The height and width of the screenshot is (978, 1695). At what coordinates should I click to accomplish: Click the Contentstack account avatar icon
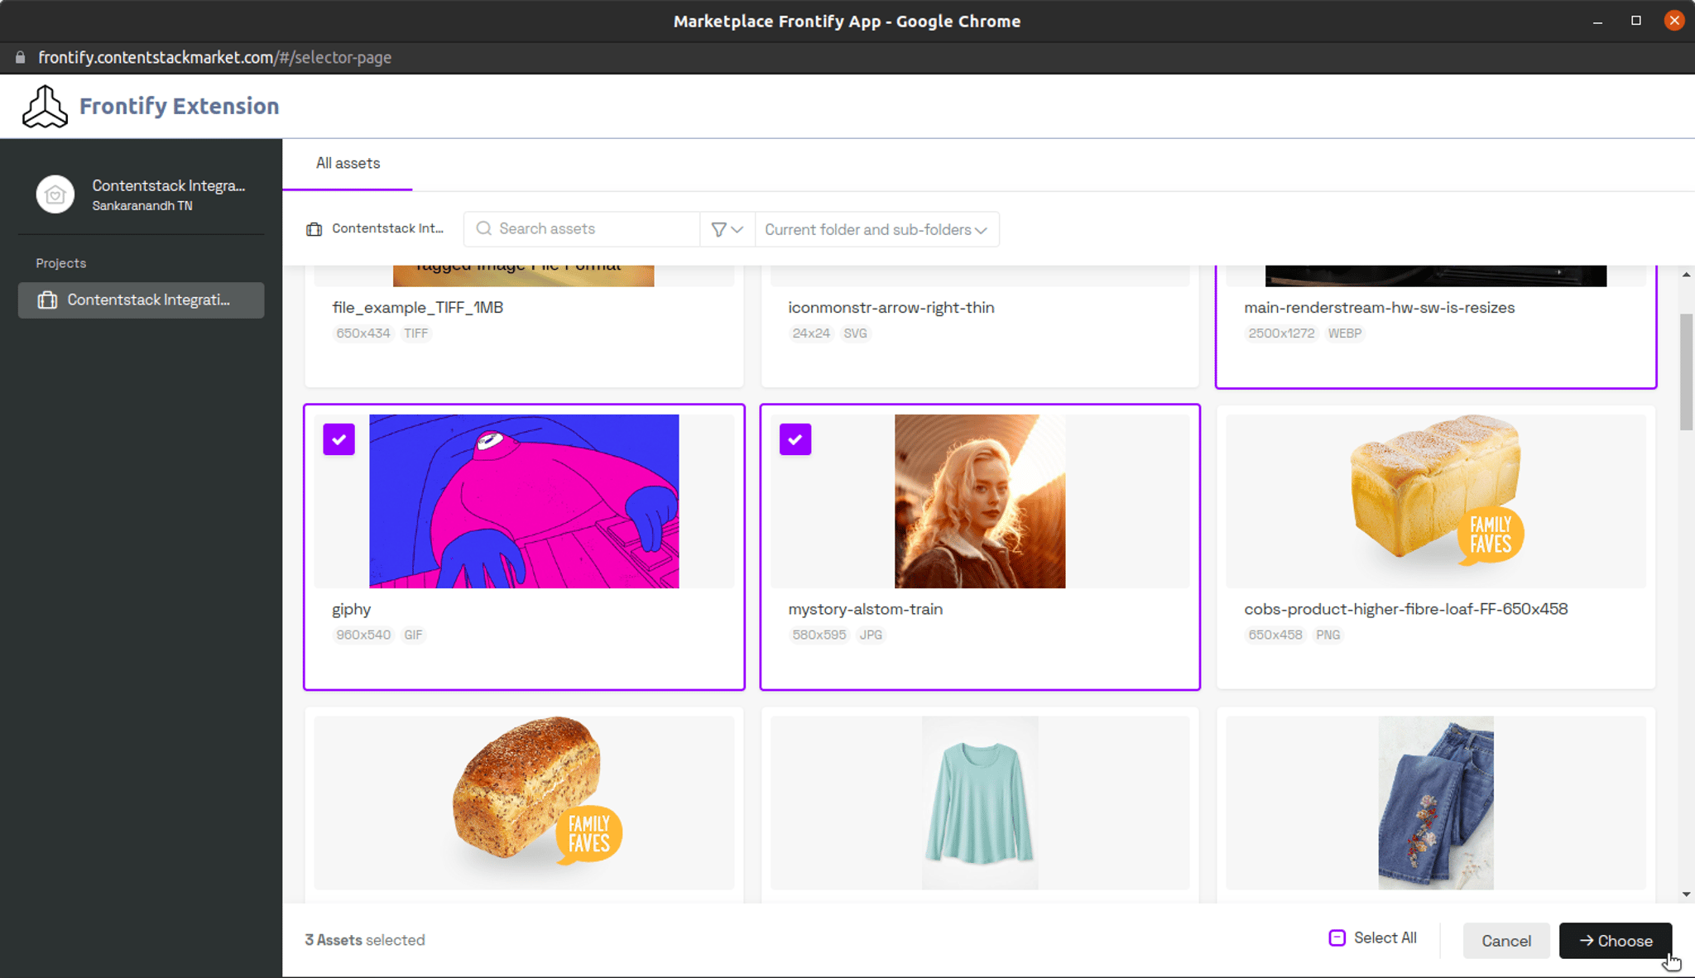(x=55, y=194)
